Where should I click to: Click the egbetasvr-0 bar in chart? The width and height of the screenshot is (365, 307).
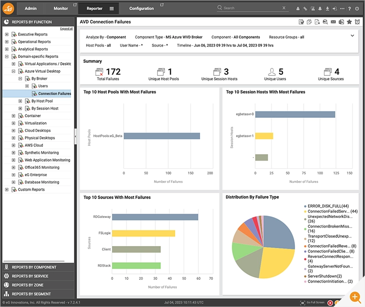(295, 114)
